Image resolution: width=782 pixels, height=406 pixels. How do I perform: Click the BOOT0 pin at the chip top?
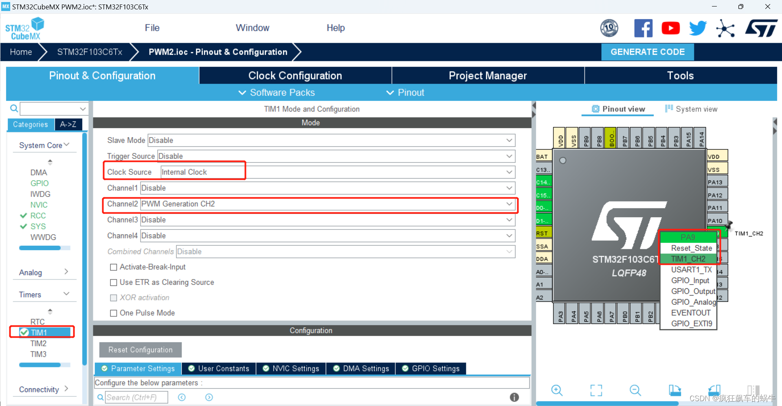611,138
